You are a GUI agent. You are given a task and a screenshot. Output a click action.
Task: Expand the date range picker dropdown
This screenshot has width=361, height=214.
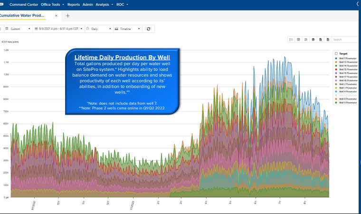click(58, 29)
